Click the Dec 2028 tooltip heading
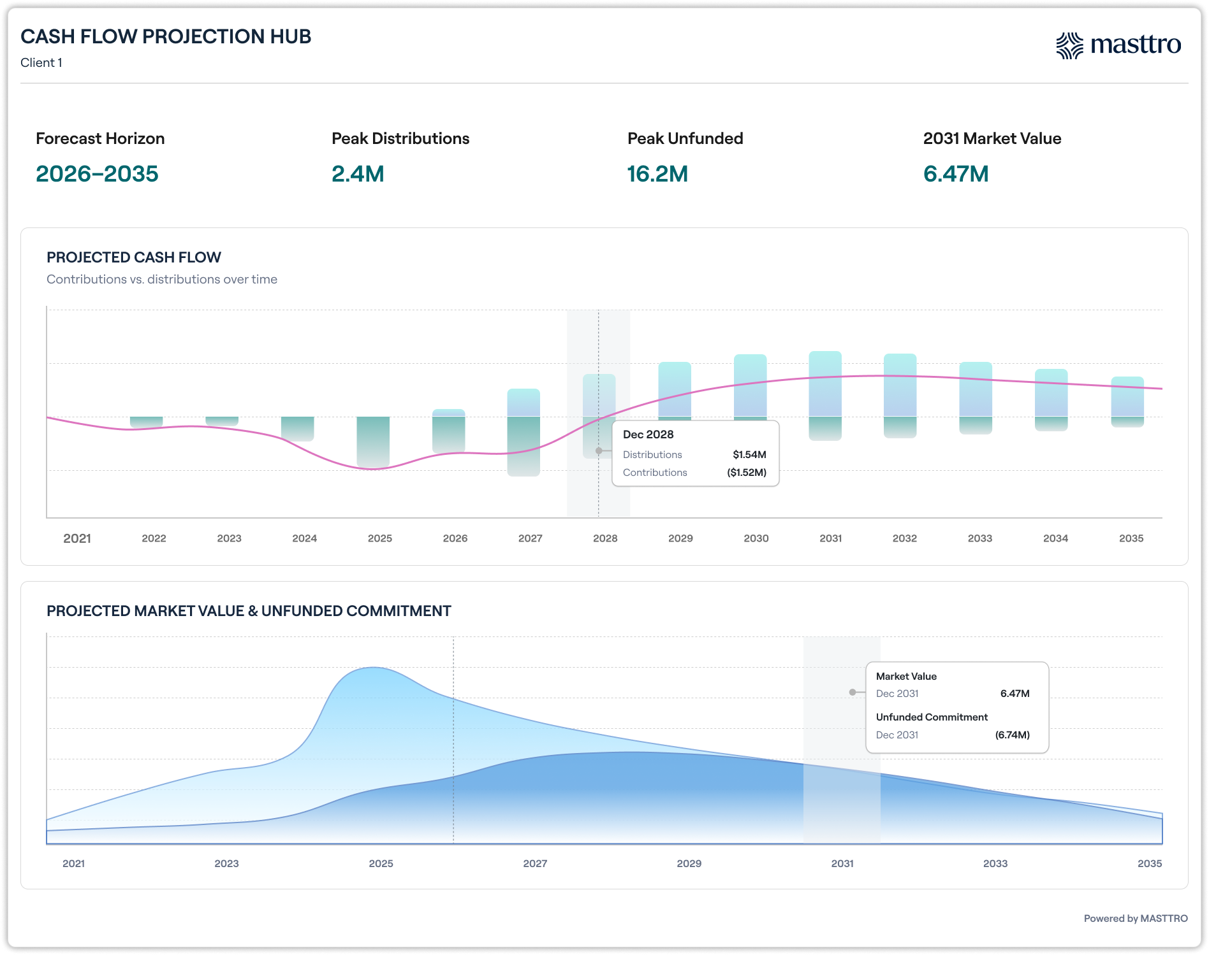The height and width of the screenshot is (955, 1209). coord(648,434)
